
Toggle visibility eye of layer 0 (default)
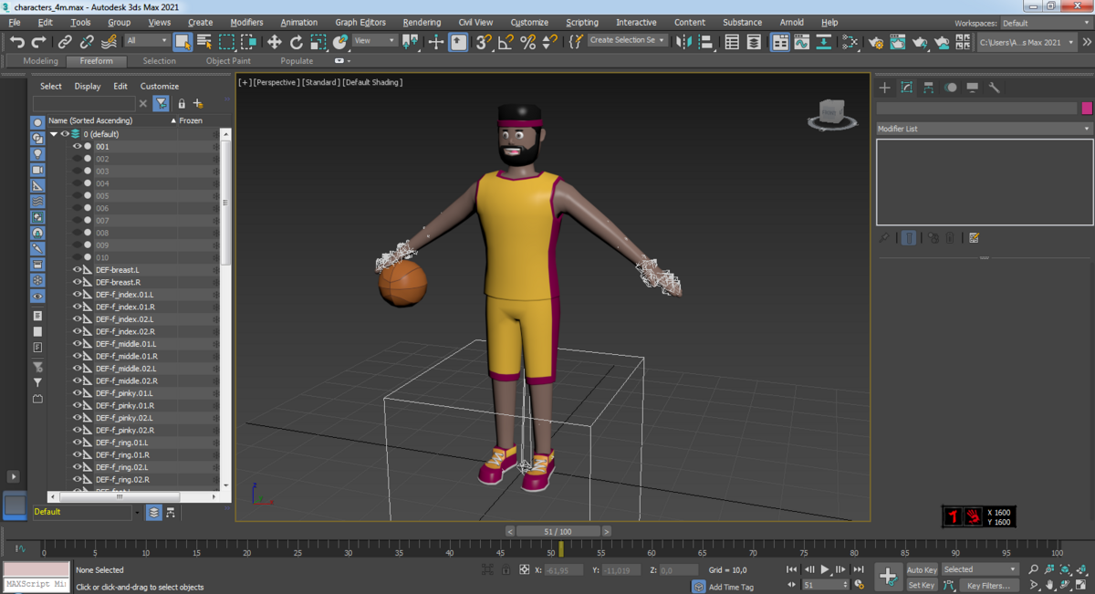[x=65, y=134]
